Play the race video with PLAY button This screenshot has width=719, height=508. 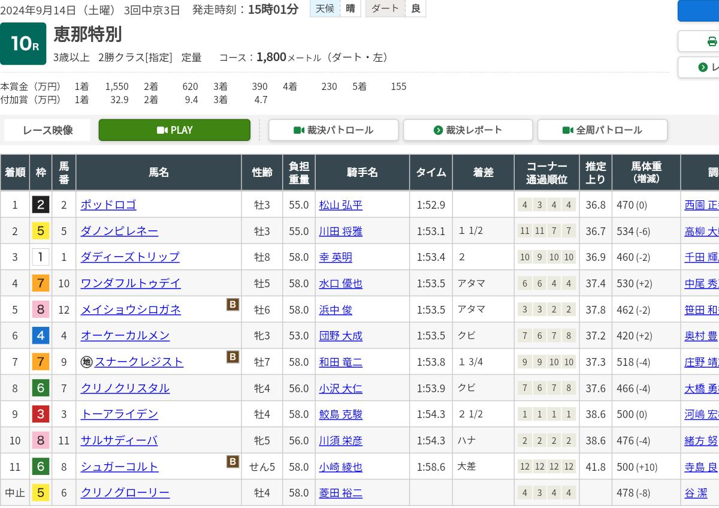point(174,130)
